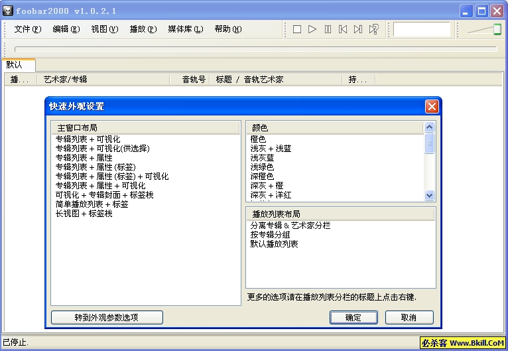The image size is (508, 351).
Task: Select 分离专辑 & 艺术家分栏 playlist layout
Action: (x=290, y=226)
